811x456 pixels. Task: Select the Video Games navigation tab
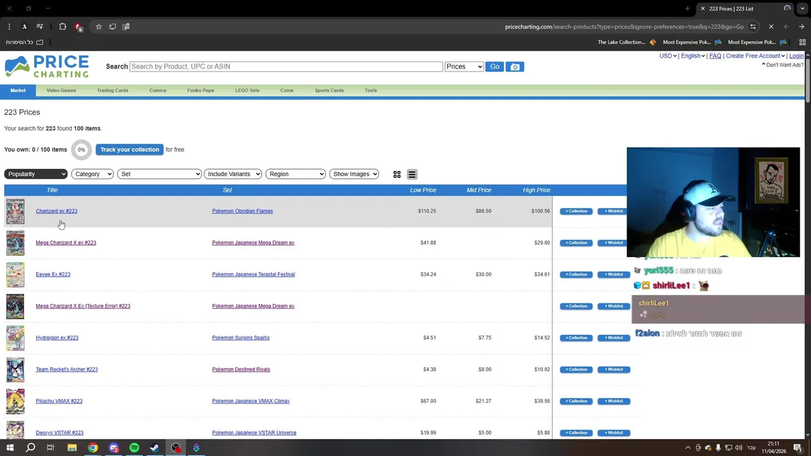(x=61, y=91)
